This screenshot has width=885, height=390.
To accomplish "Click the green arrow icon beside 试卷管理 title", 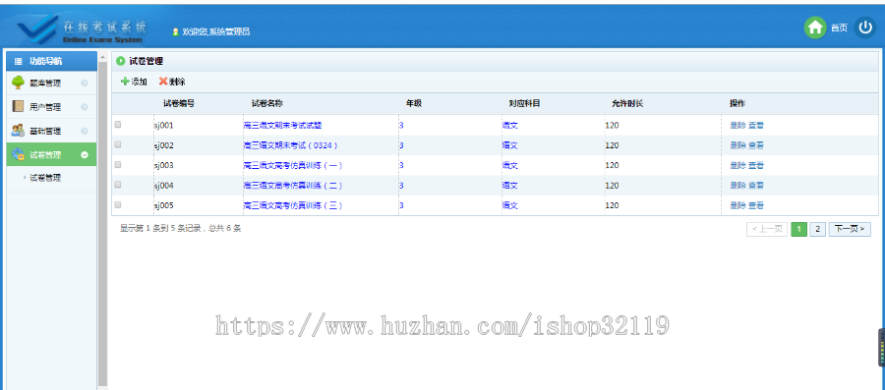I will (121, 61).
